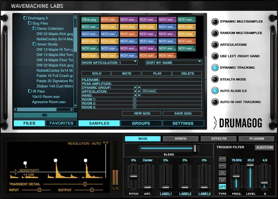Clear Room 2 with X
The image size is (278, 199).
click(x=134, y=103)
